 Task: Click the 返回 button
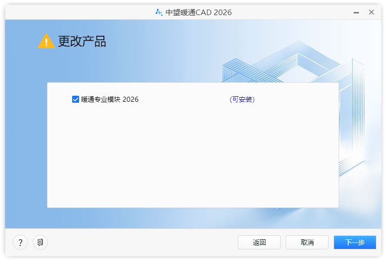pos(259,242)
